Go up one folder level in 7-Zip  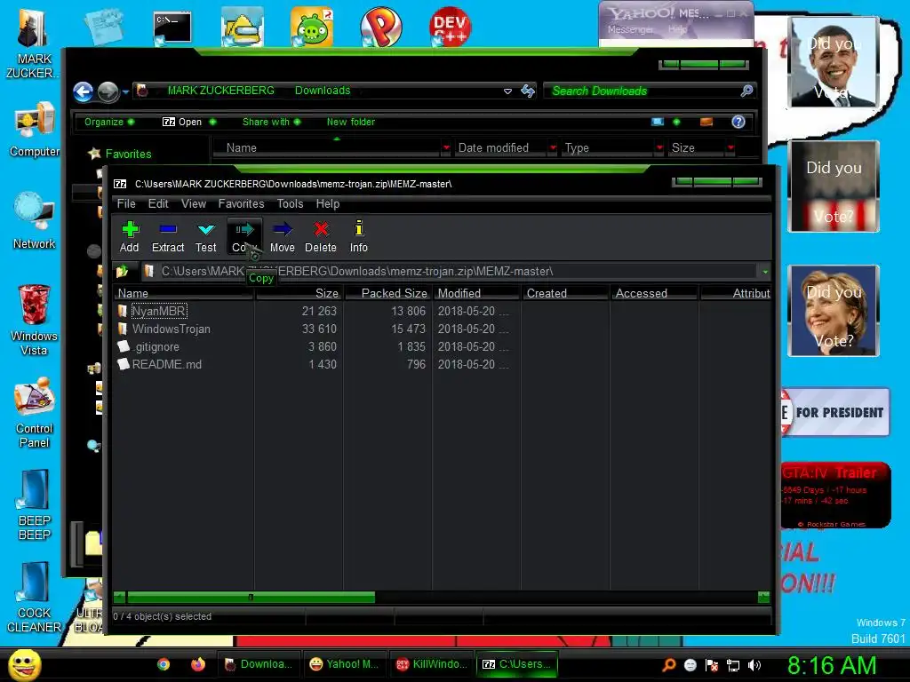122,271
